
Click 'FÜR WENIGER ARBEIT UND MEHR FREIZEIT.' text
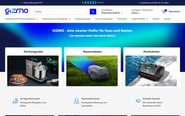point(92,36)
